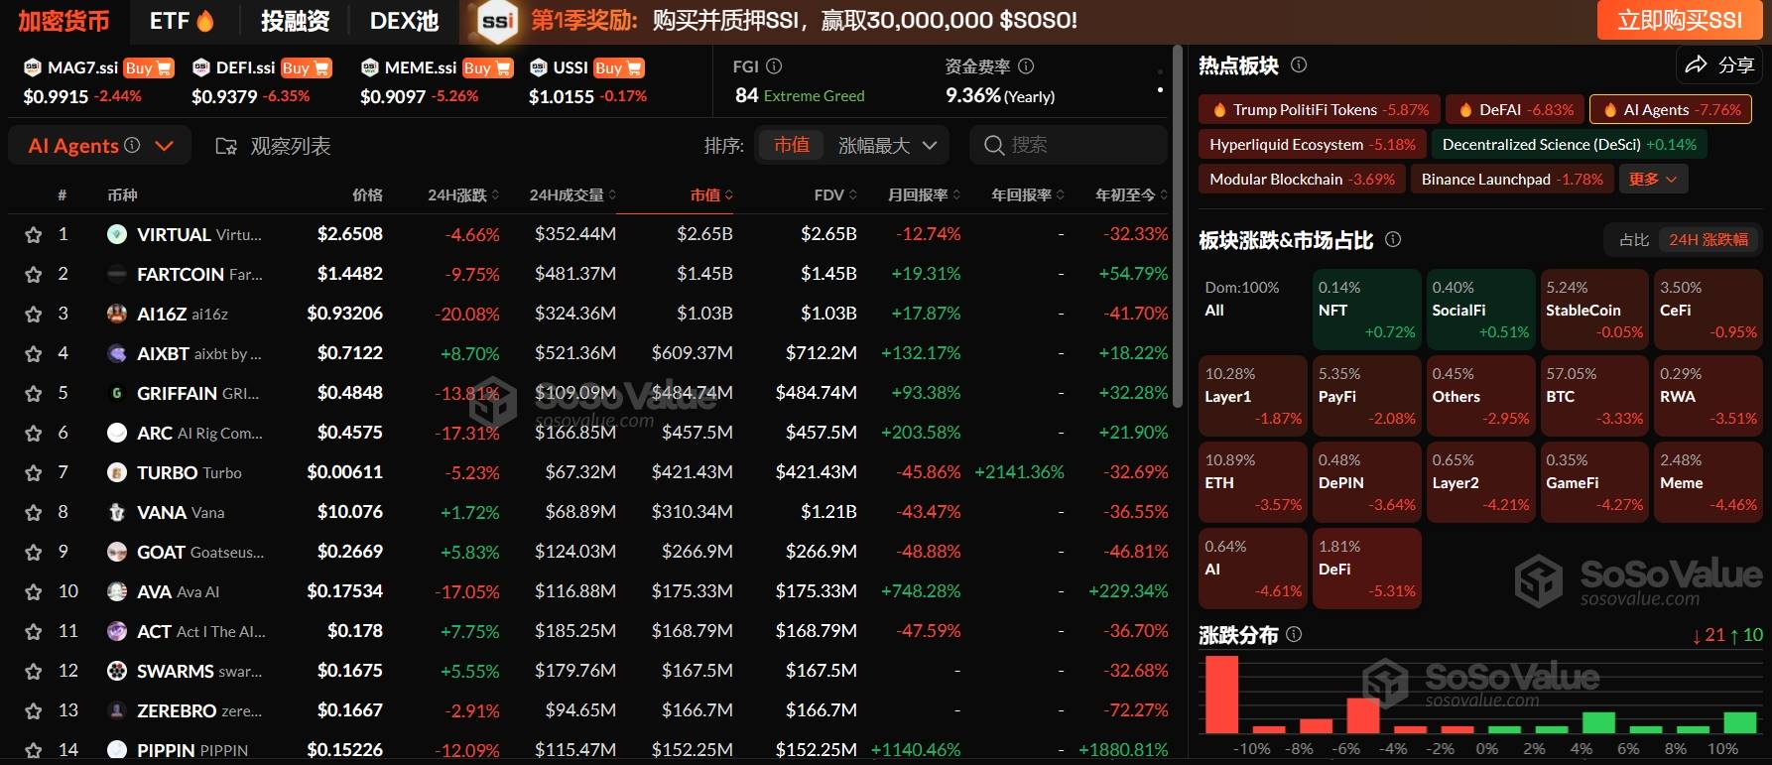Image resolution: width=1772 pixels, height=765 pixels.
Task: Click the ETF flame icon
Action: 205,21
